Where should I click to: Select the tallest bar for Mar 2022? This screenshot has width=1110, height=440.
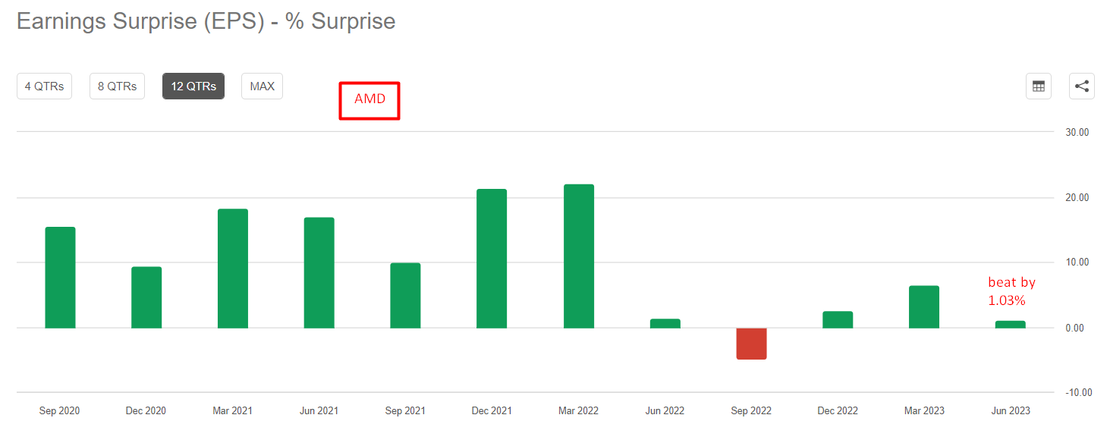point(577,254)
